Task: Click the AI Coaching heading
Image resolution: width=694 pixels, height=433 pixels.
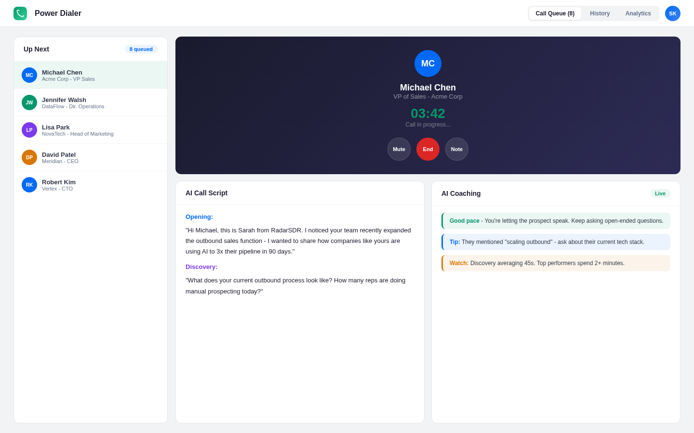Action: (x=461, y=193)
